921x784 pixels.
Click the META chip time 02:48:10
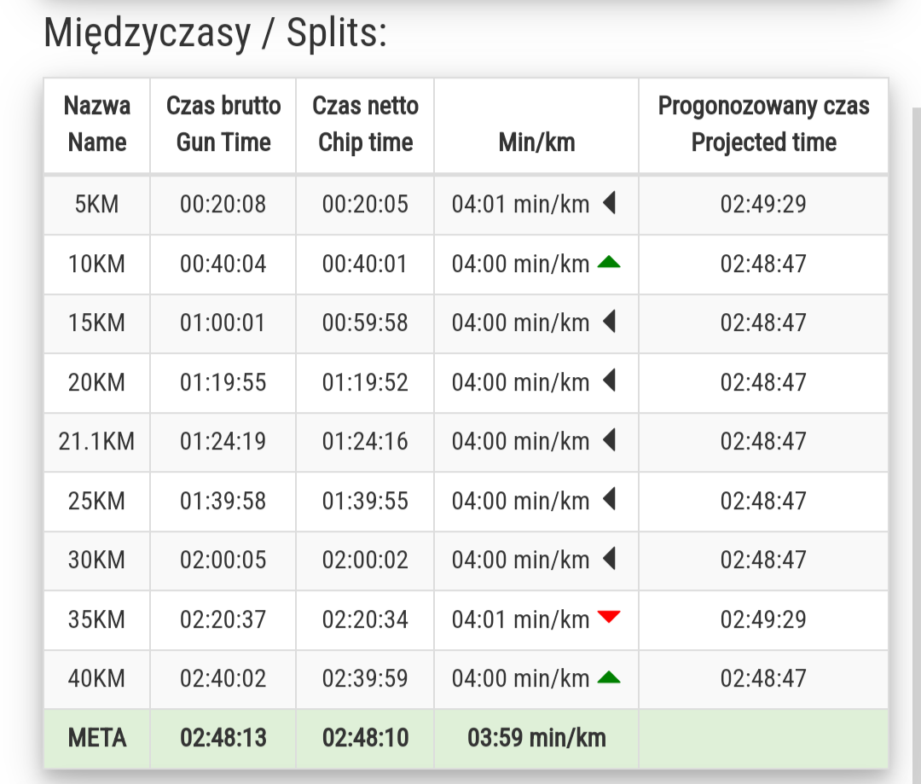(365, 738)
